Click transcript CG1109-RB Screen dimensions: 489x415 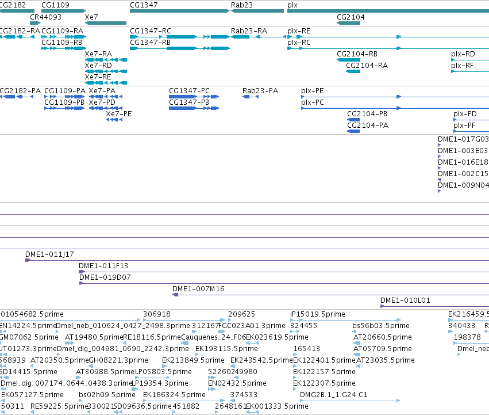tap(64, 48)
